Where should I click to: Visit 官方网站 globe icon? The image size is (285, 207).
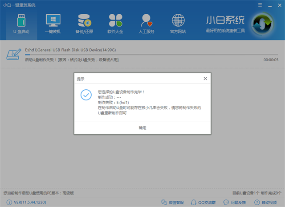pyautogui.click(x=178, y=24)
